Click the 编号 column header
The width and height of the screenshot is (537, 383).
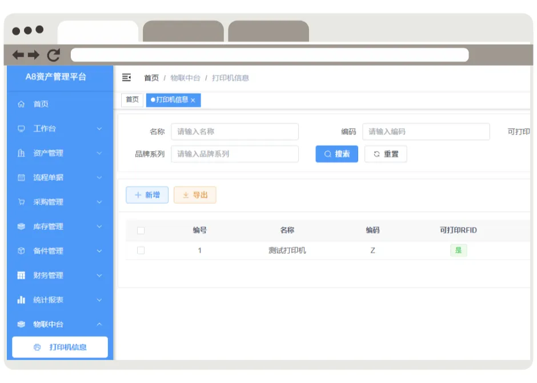200,230
